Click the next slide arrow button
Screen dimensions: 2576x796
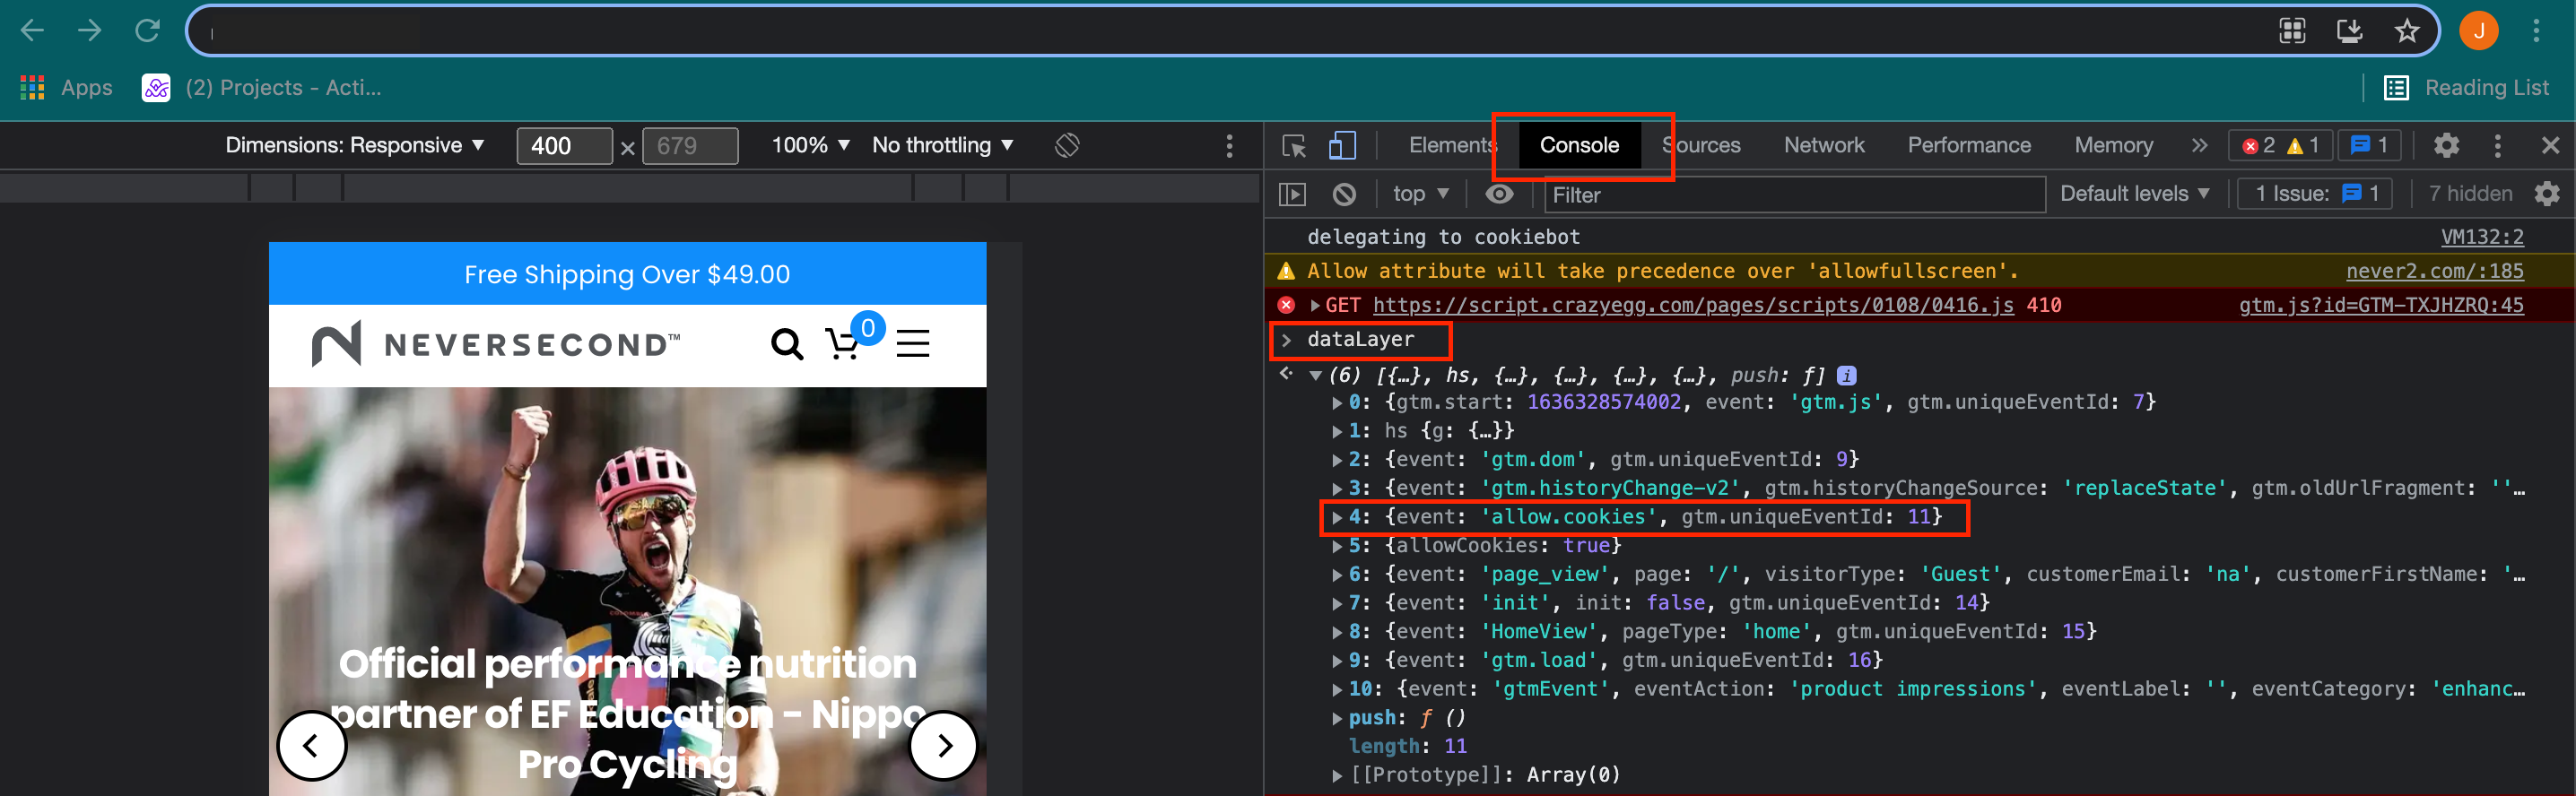pos(943,745)
